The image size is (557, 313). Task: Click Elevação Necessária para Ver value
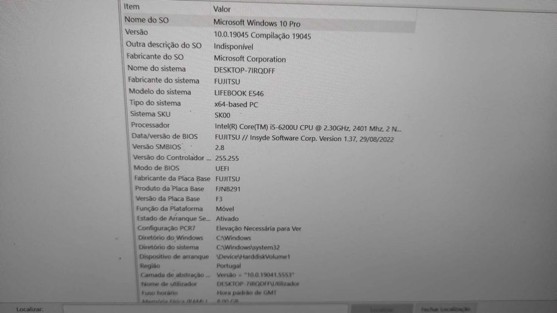coord(258,228)
